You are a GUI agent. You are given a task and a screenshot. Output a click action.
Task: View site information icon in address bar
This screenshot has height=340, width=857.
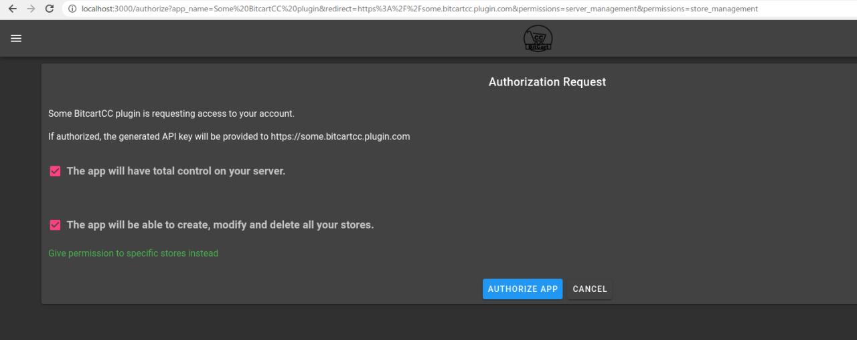[x=72, y=9]
